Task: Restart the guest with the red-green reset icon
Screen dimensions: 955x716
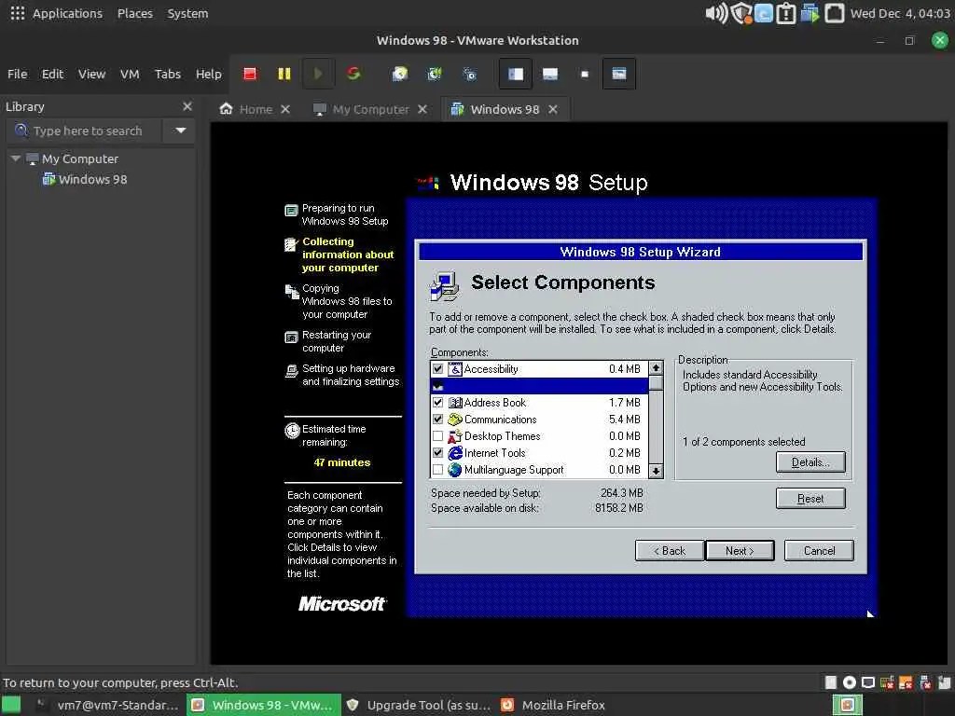Action: pyautogui.click(x=353, y=74)
